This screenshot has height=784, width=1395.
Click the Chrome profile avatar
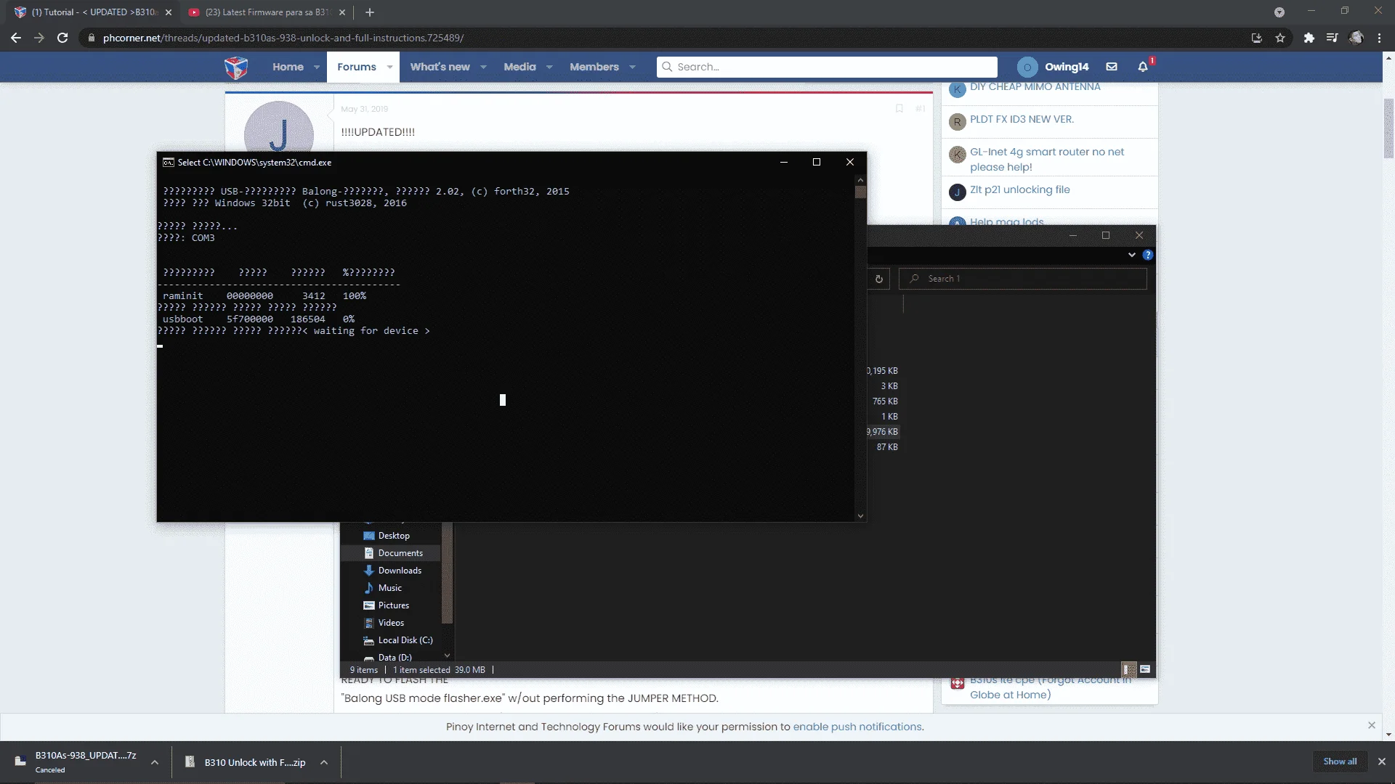pos(1356,38)
